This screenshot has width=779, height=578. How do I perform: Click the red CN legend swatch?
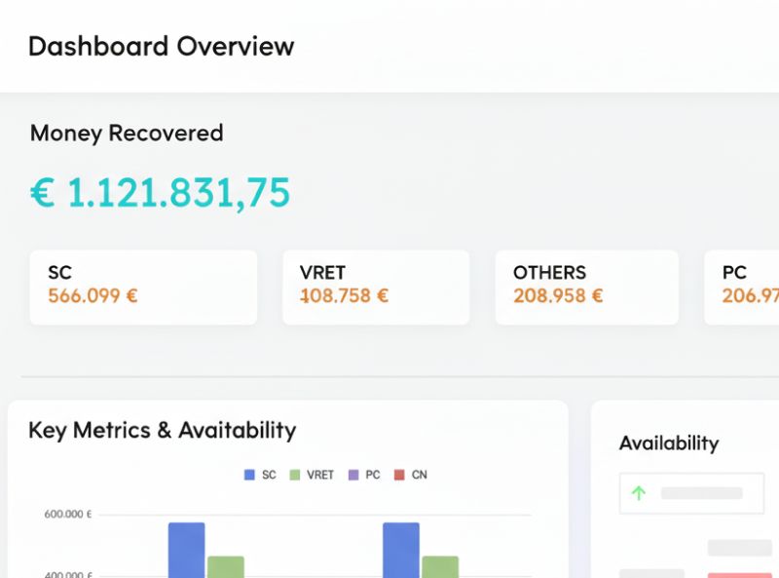[x=398, y=475]
